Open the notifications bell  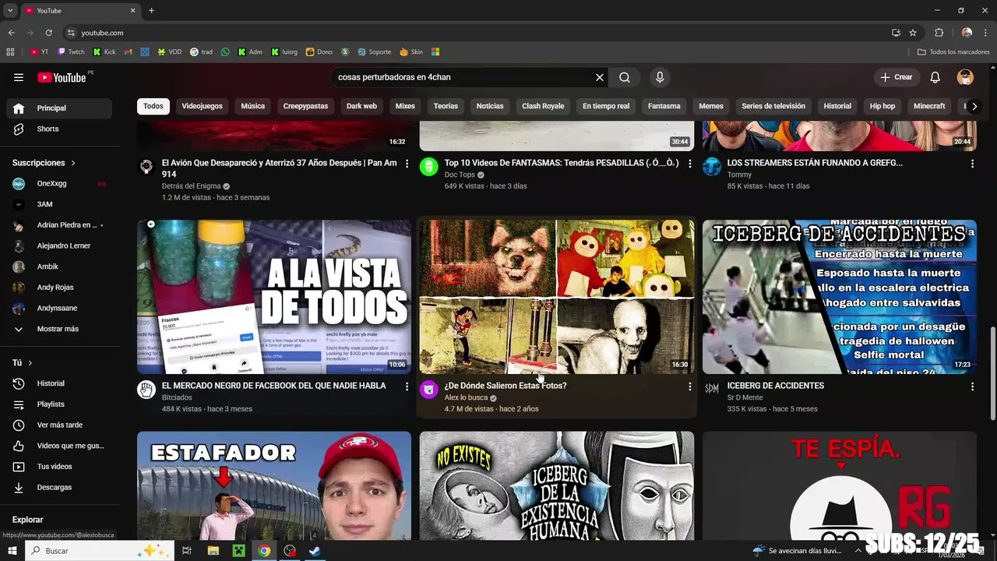(935, 77)
